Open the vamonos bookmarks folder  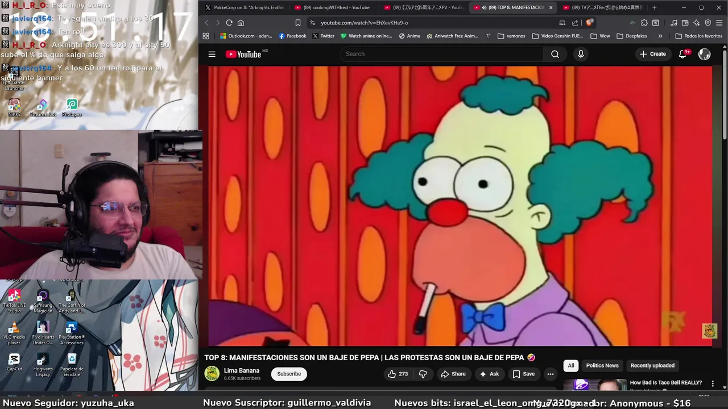(511, 36)
